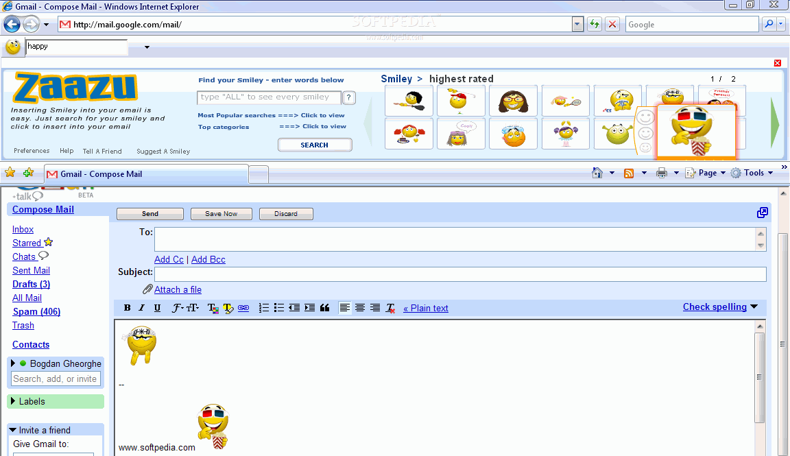Create a numbered list

[263, 308]
